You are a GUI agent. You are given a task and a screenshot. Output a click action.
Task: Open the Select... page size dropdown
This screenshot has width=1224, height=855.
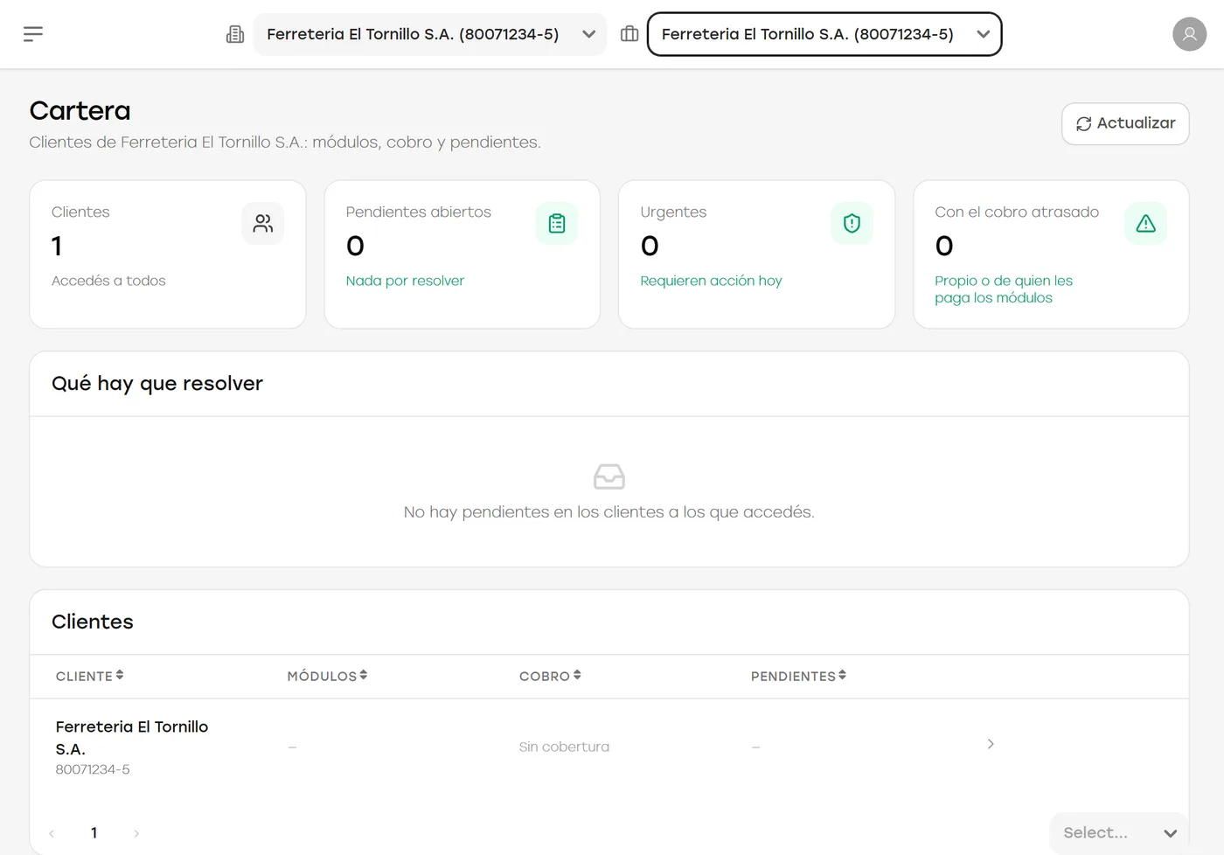[1119, 833]
